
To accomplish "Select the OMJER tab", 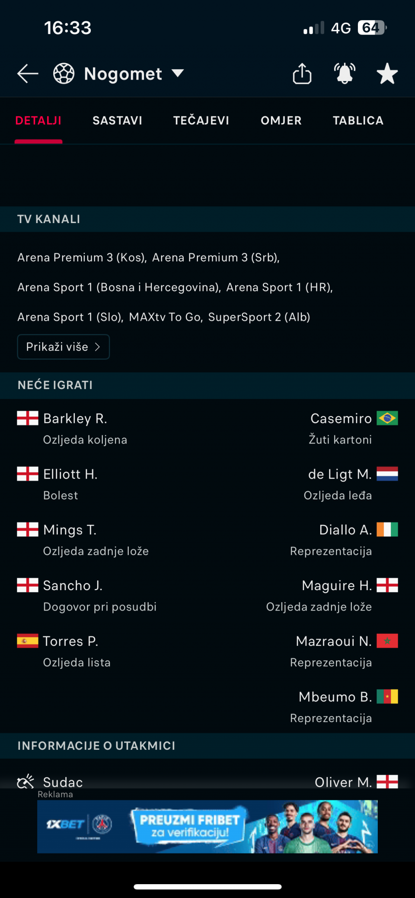I will pos(281,121).
